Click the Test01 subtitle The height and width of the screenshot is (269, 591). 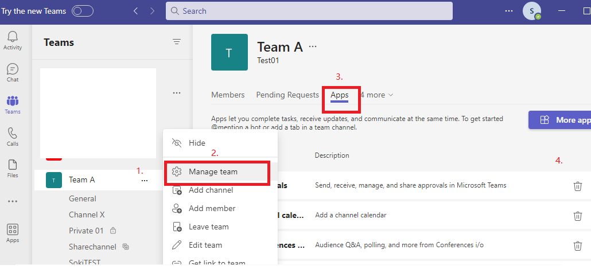[268, 60]
